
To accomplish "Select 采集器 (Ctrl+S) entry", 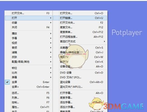I will (x=80, y=48).
